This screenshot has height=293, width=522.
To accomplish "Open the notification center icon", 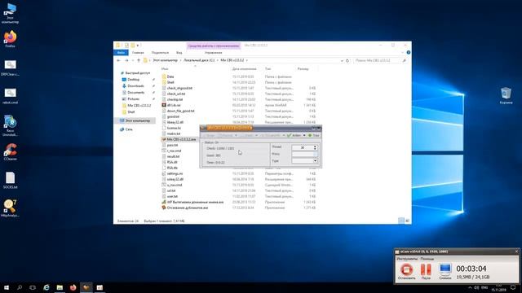I will pyautogui.click(x=513, y=287).
